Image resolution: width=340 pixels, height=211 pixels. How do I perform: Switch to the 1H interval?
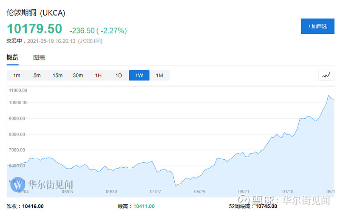pos(98,75)
